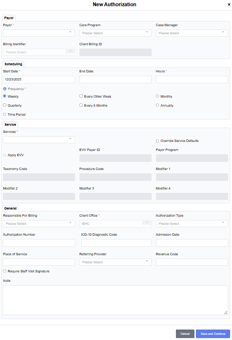
Task: Open the Case Manager dropdown
Action: click(x=192, y=33)
